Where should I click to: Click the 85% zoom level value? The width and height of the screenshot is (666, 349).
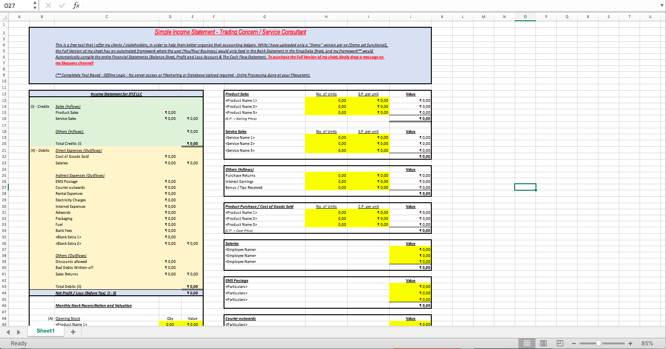pos(647,343)
